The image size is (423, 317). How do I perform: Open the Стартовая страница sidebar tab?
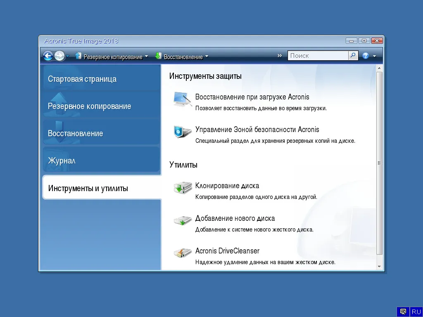point(101,78)
